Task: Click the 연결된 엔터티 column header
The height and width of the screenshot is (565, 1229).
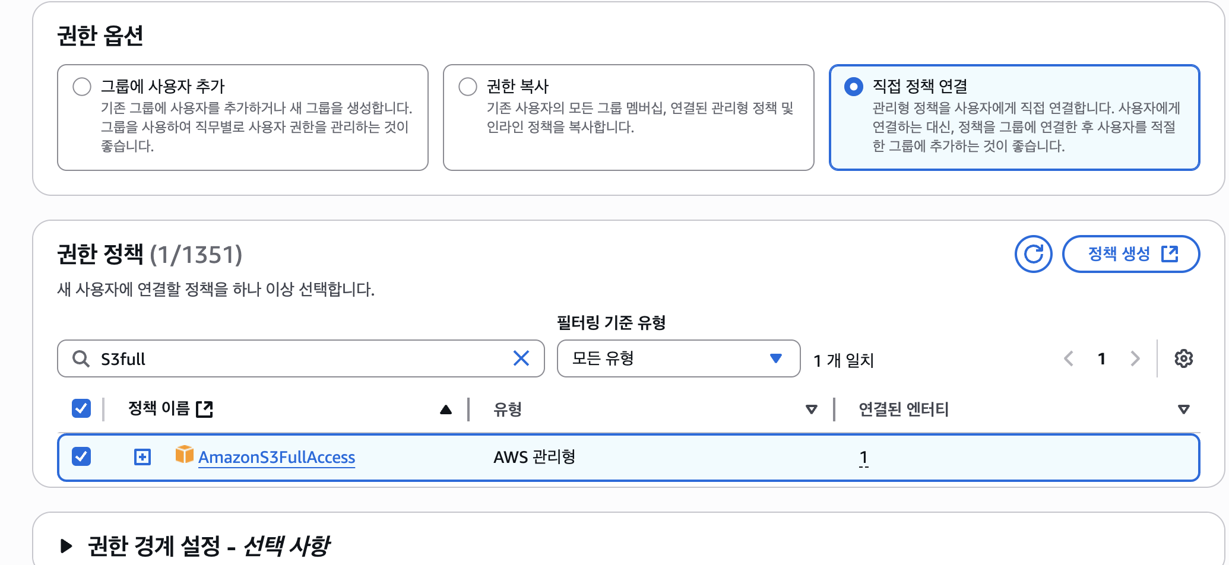Action: (x=904, y=409)
